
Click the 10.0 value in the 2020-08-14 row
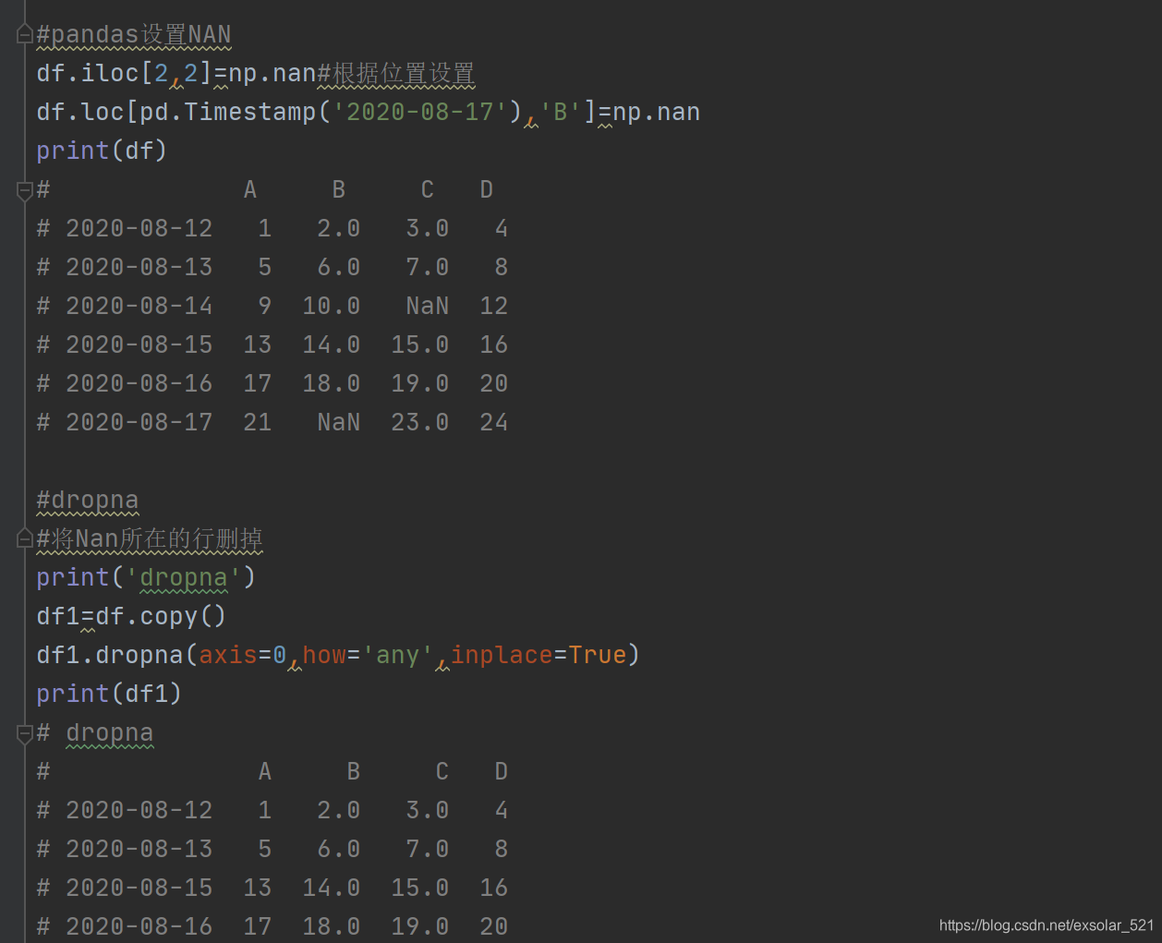pyautogui.click(x=332, y=307)
